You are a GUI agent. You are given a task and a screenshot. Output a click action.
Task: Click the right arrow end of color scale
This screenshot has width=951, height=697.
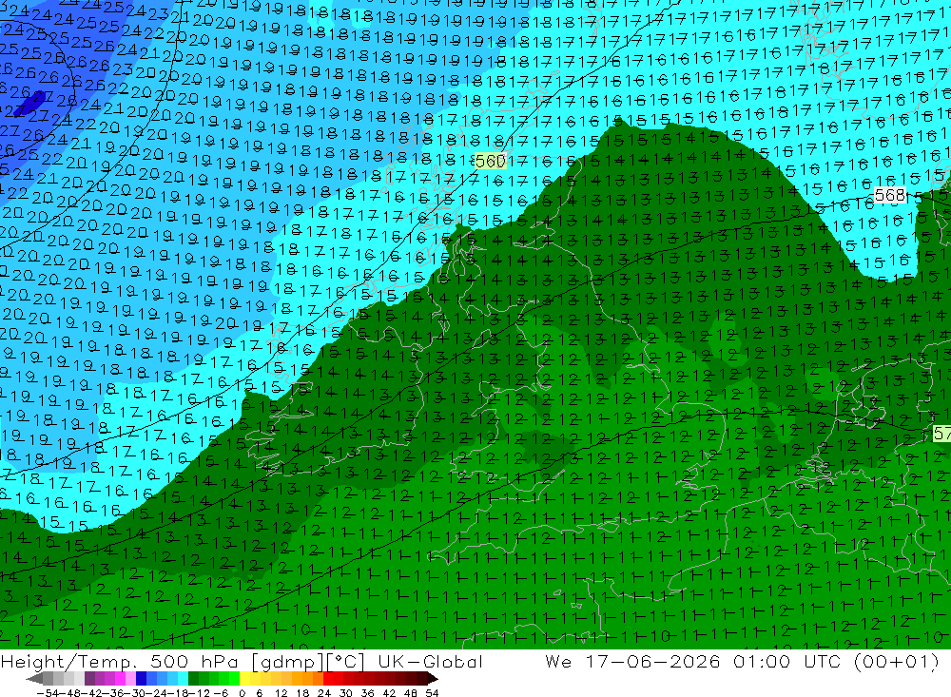point(433,679)
